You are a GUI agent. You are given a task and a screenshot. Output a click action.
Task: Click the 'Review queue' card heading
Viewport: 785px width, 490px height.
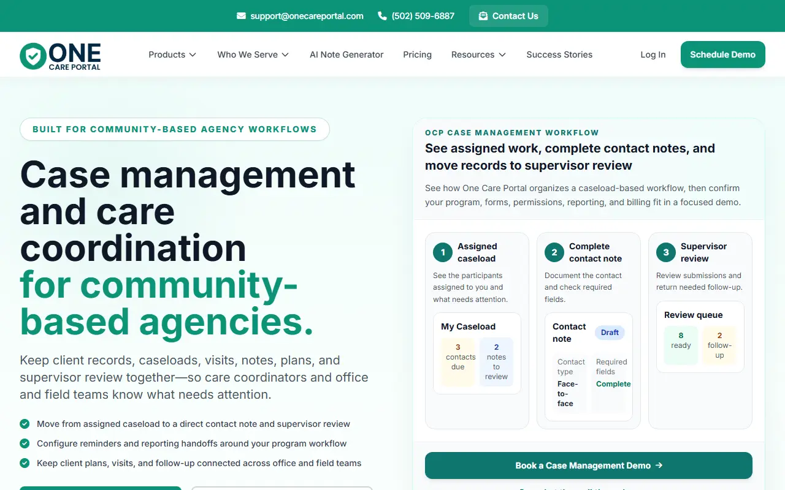pos(694,315)
